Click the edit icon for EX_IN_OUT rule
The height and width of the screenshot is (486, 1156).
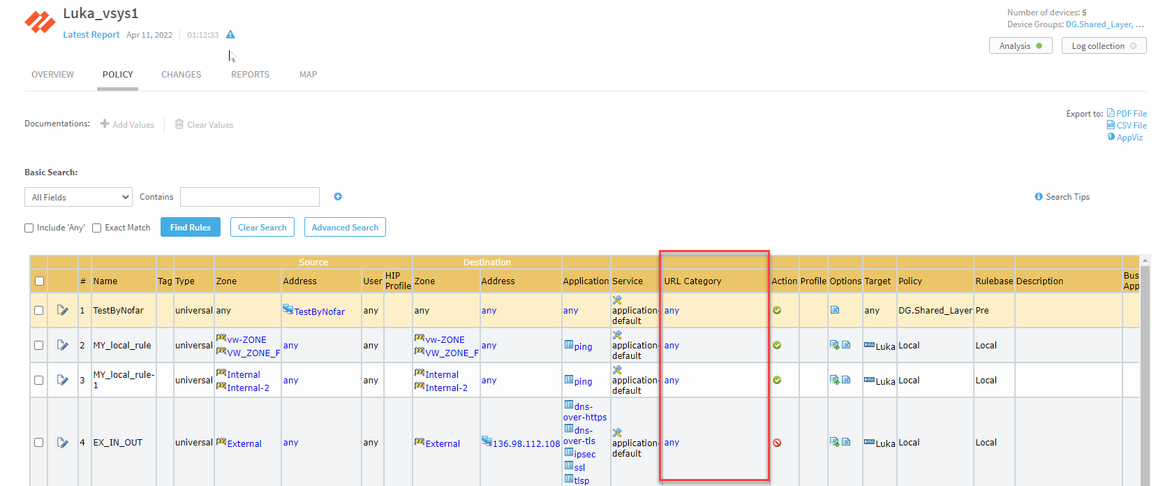pos(63,442)
